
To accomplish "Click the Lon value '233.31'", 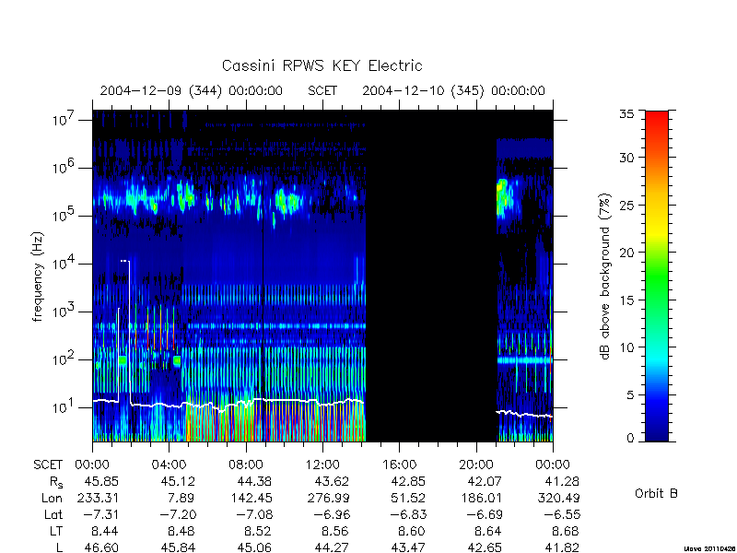I will point(98,498).
